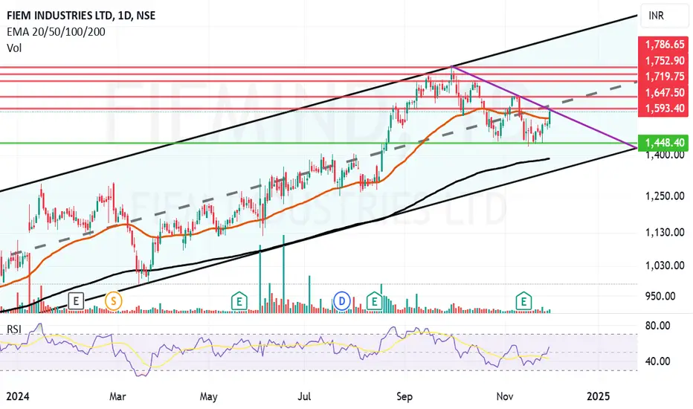Click the Mar label on time axis

117,396
